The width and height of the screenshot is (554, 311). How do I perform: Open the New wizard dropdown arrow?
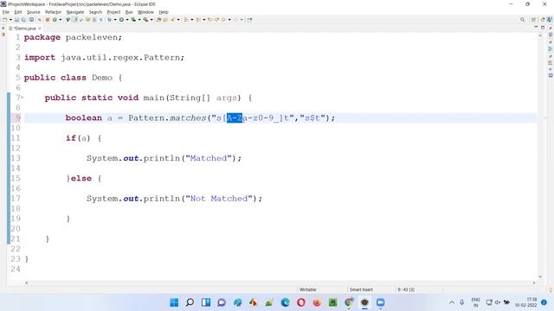pyautogui.click(x=10, y=20)
